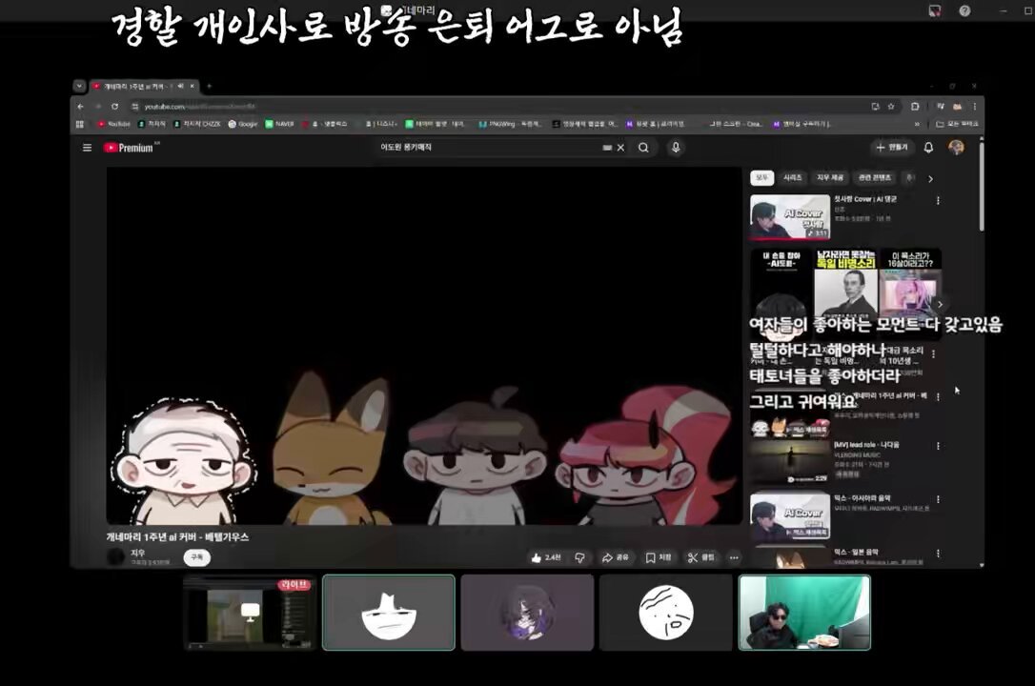This screenshot has width=1035, height=686.
Task: Go back with browser back arrow
Action: pyautogui.click(x=80, y=106)
